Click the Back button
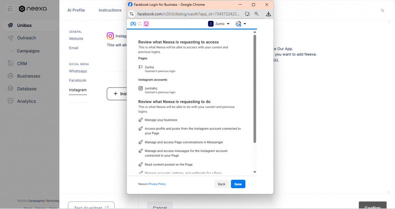The width and height of the screenshot is (395, 209). click(221, 184)
